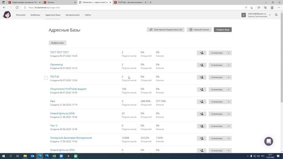Add subscriber to Промокод base
This screenshot has height=159, width=283.
coord(202,65)
